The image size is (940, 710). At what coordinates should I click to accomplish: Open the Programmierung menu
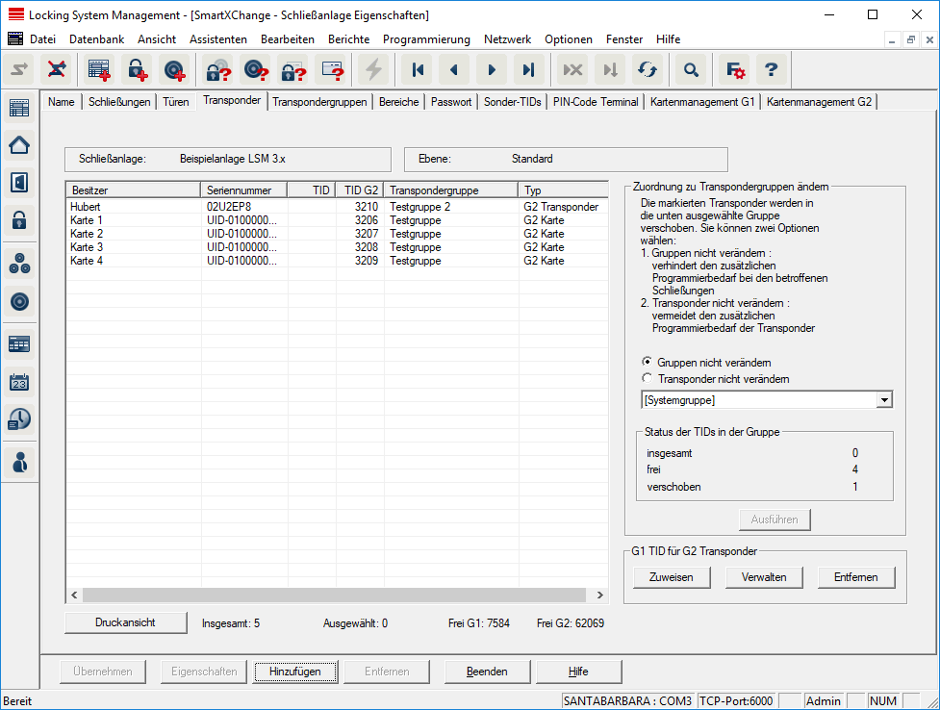click(x=426, y=39)
